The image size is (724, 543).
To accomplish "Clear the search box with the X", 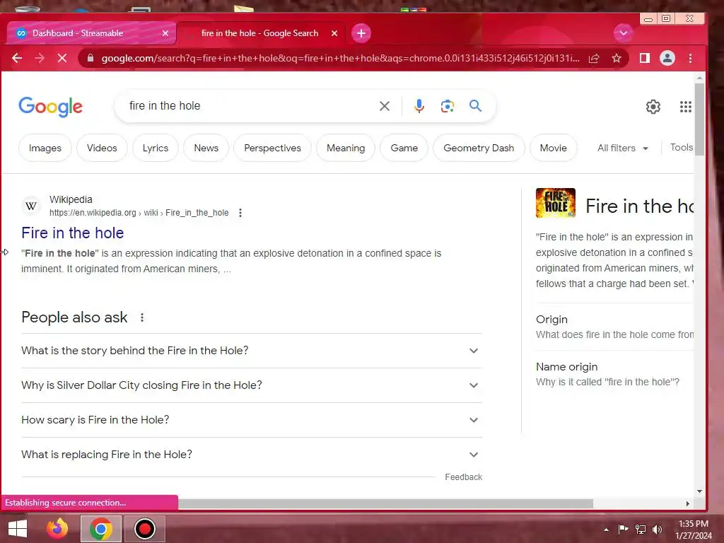I will [x=384, y=106].
